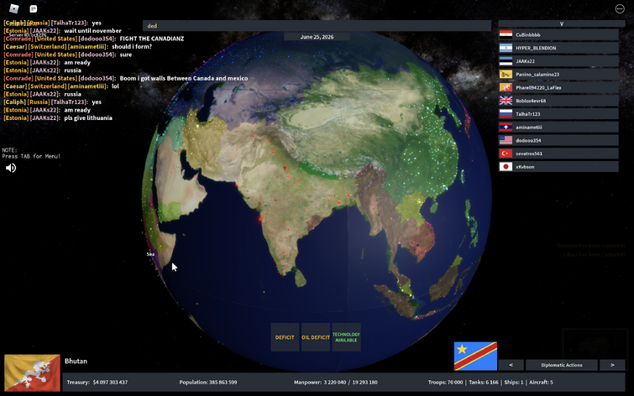Click the yellow dragon flag beside Panino_salamino23
The width and height of the screenshot is (634, 396).
pyautogui.click(x=506, y=75)
